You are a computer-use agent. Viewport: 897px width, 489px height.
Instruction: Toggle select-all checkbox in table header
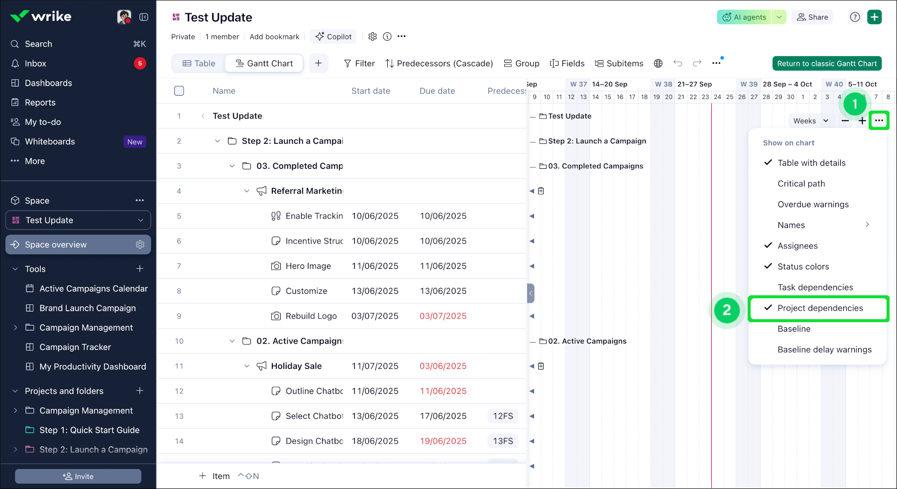coord(179,91)
